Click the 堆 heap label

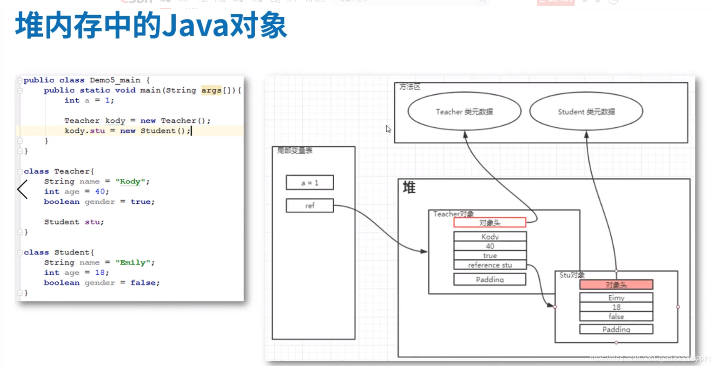(409, 188)
